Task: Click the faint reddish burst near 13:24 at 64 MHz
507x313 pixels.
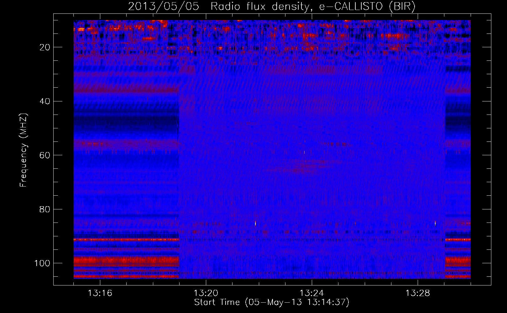Action: coord(302,166)
